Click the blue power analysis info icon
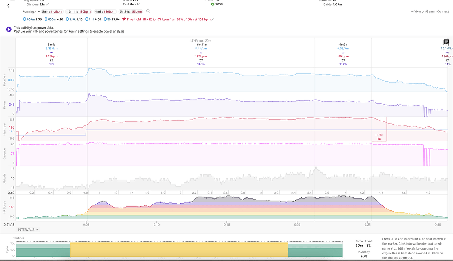Screen dimensions: 453x261 [x=8, y=29]
